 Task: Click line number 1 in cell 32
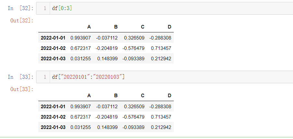point(45,8)
